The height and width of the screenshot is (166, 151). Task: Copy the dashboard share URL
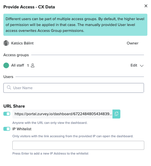pos(116,114)
